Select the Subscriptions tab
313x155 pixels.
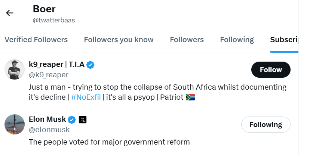284,40
